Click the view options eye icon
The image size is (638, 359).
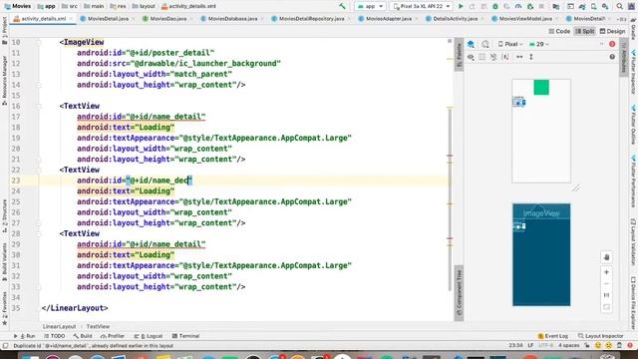471,57
